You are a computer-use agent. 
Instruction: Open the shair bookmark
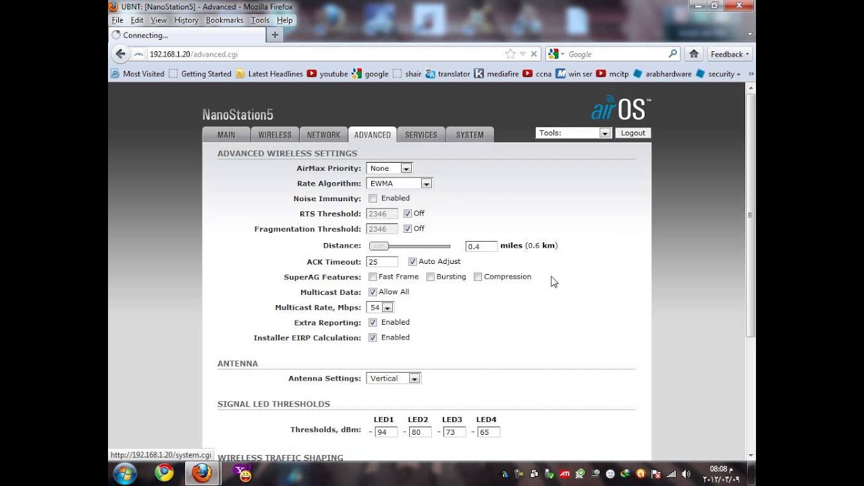[407, 74]
